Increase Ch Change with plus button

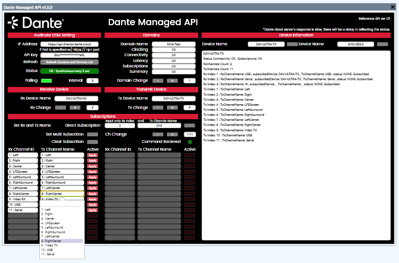(172, 134)
